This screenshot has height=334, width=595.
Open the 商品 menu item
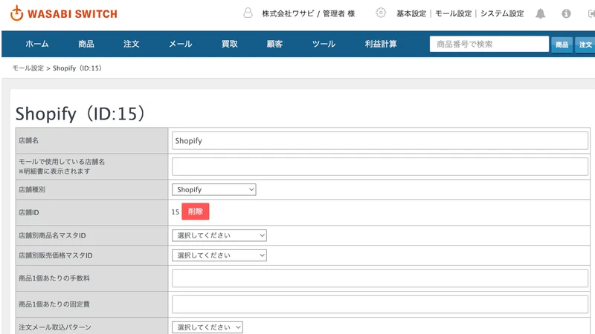(x=86, y=44)
